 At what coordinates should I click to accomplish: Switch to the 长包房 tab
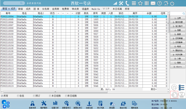46,9
